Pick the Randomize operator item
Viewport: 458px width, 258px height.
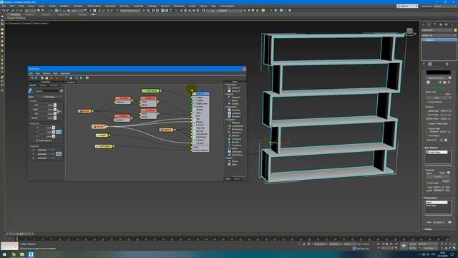coord(235,129)
